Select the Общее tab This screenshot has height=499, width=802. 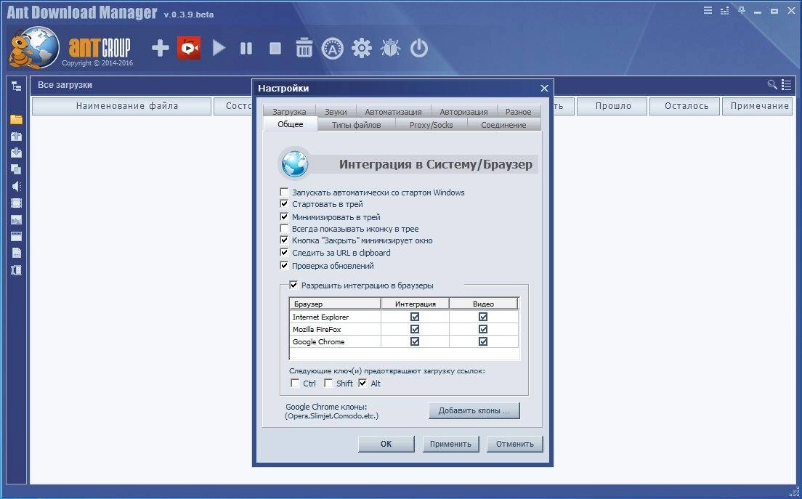pyautogui.click(x=291, y=124)
